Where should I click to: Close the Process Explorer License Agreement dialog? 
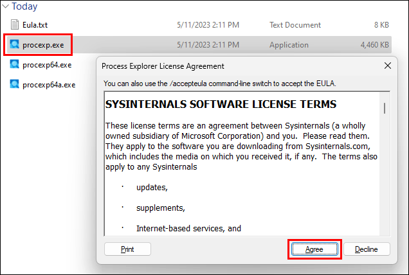(388, 66)
